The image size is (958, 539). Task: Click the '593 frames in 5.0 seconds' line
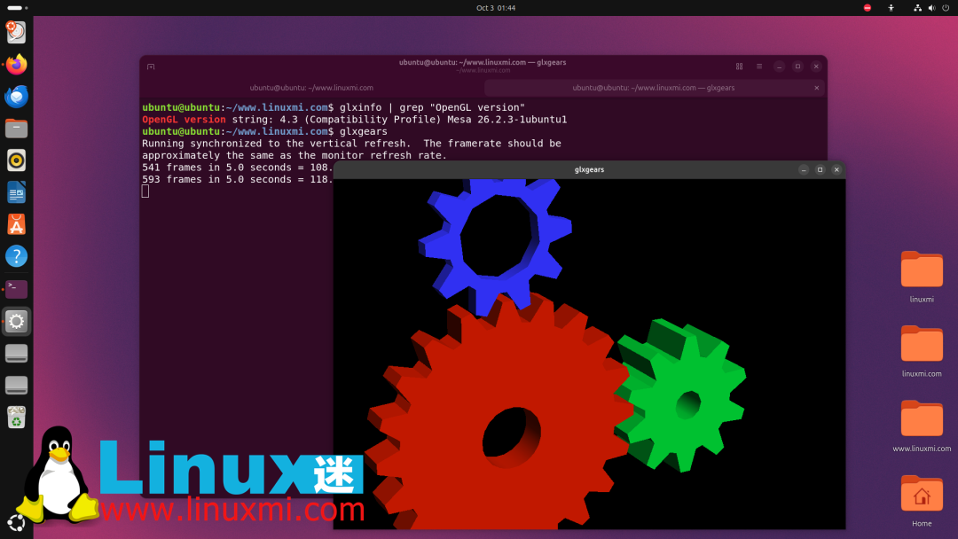point(237,179)
